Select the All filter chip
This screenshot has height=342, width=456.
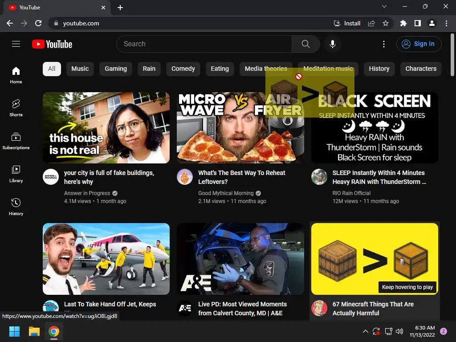(52, 69)
